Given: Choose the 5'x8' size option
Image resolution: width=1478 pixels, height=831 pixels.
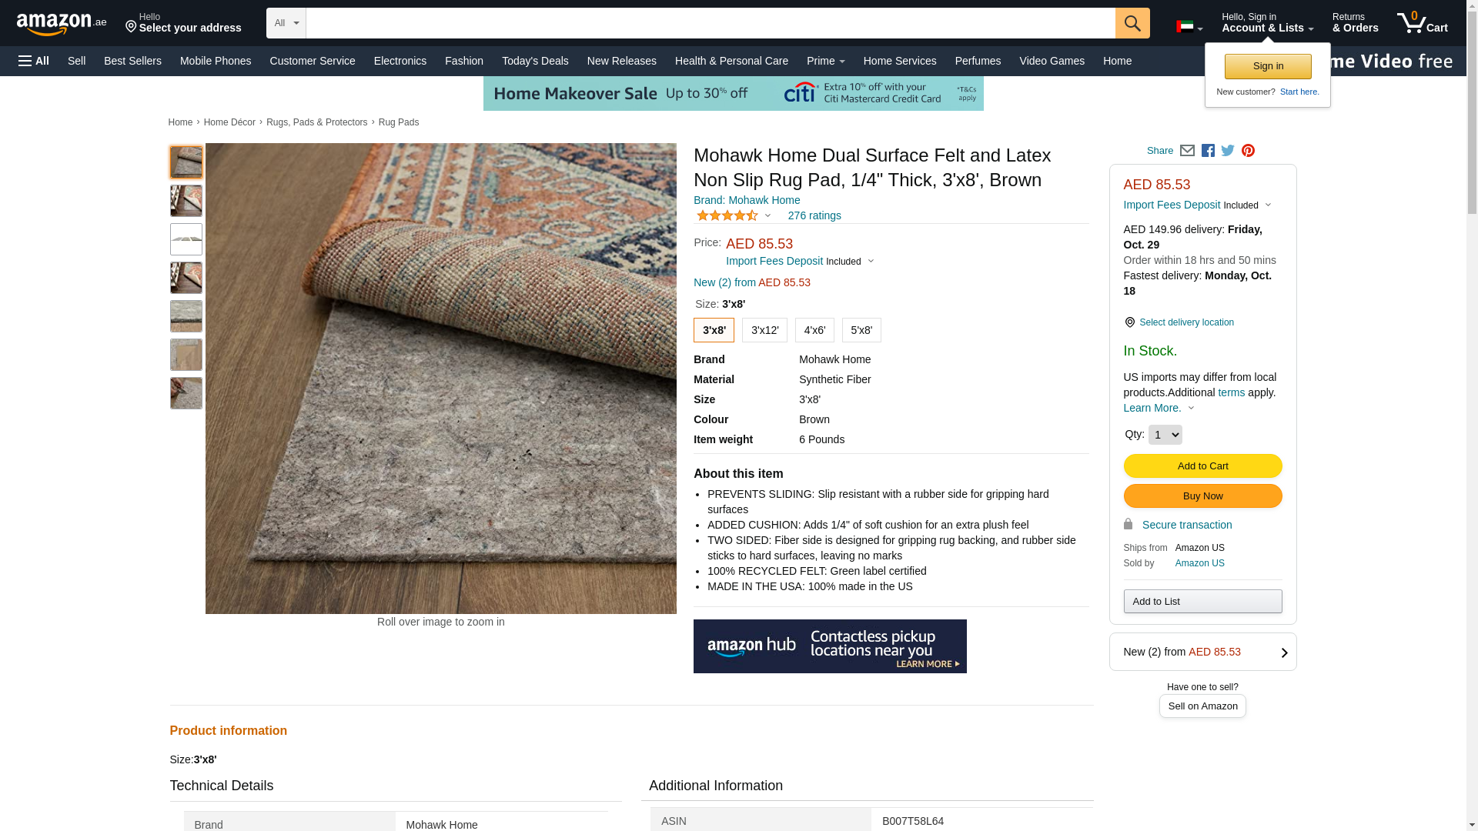Looking at the screenshot, I should [861, 330].
